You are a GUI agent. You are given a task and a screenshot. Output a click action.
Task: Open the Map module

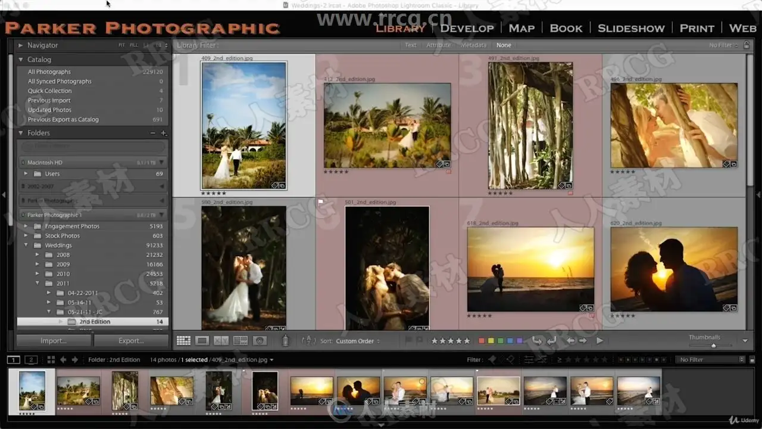521,28
